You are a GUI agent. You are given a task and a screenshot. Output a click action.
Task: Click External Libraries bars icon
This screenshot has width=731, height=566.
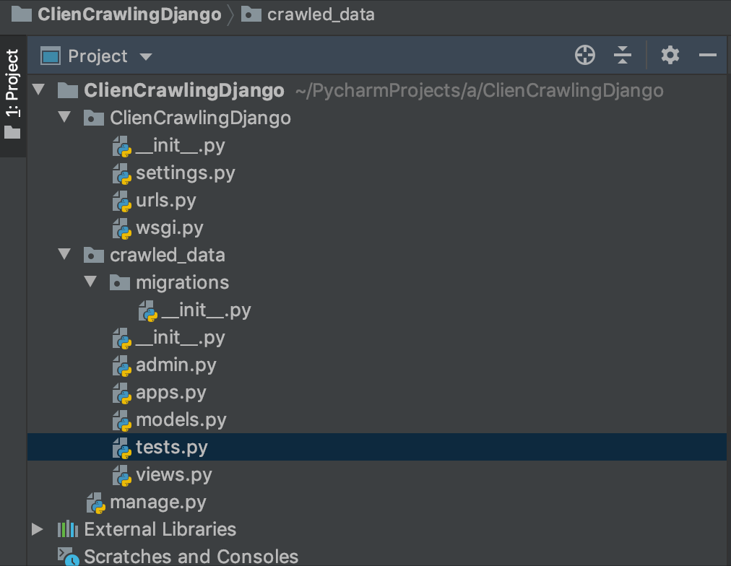coord(68,528)
